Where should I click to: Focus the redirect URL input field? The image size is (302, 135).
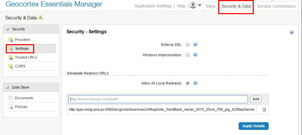click(x=158, y=99)
